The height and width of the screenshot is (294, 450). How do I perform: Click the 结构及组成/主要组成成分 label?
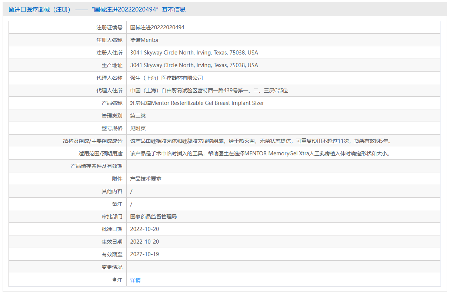[x=93, y=141]
